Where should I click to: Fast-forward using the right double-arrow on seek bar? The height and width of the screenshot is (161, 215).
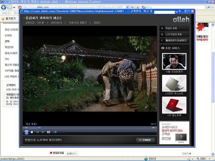coord(153,128)
